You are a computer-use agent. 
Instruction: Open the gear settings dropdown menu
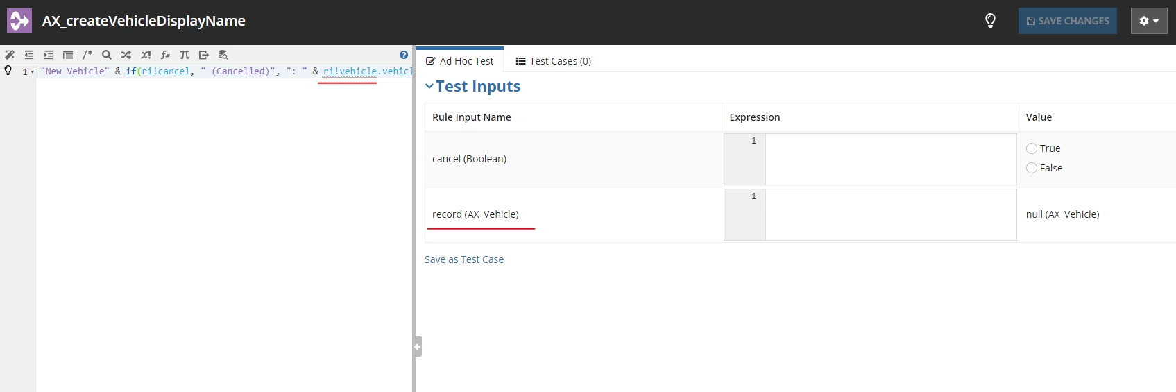1149,21
